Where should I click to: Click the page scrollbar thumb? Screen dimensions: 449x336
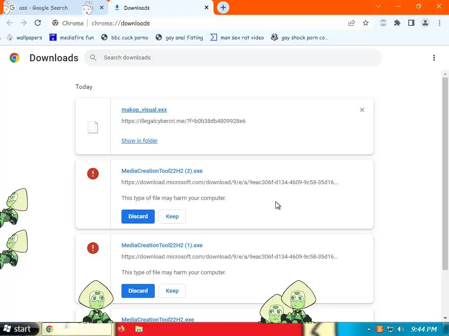445,173
